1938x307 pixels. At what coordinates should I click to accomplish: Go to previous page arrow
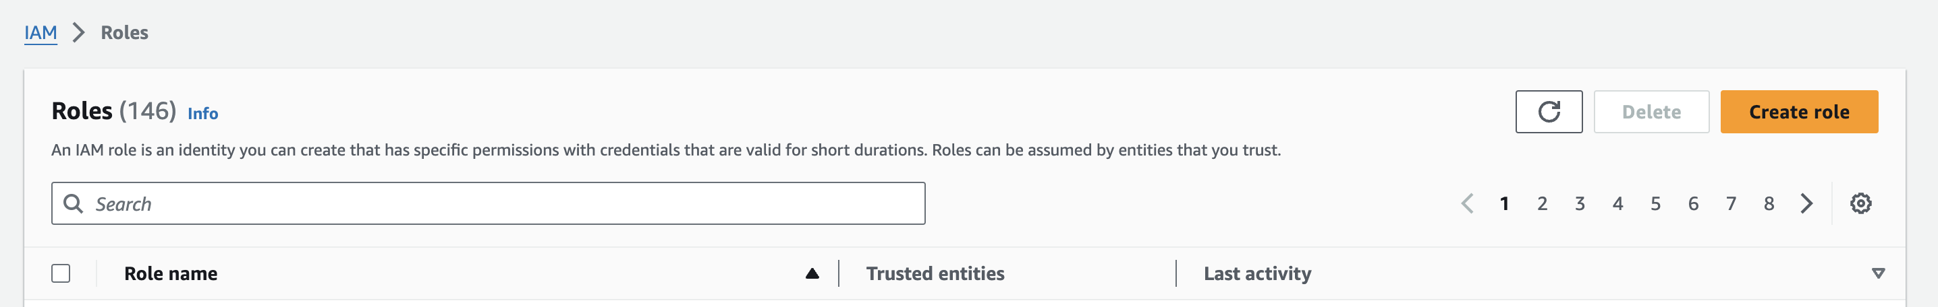pyautogui.click(x=1467, y=203)
